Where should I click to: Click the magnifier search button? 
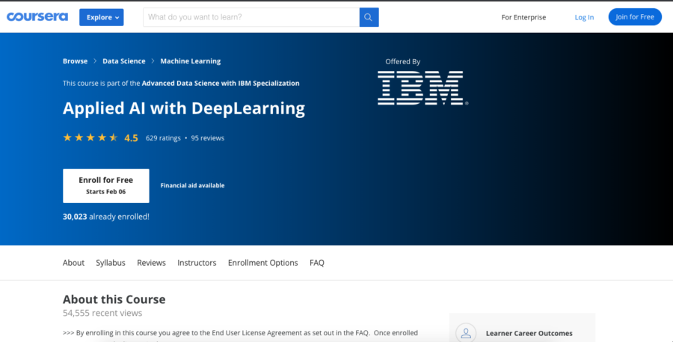coord(369,17)
